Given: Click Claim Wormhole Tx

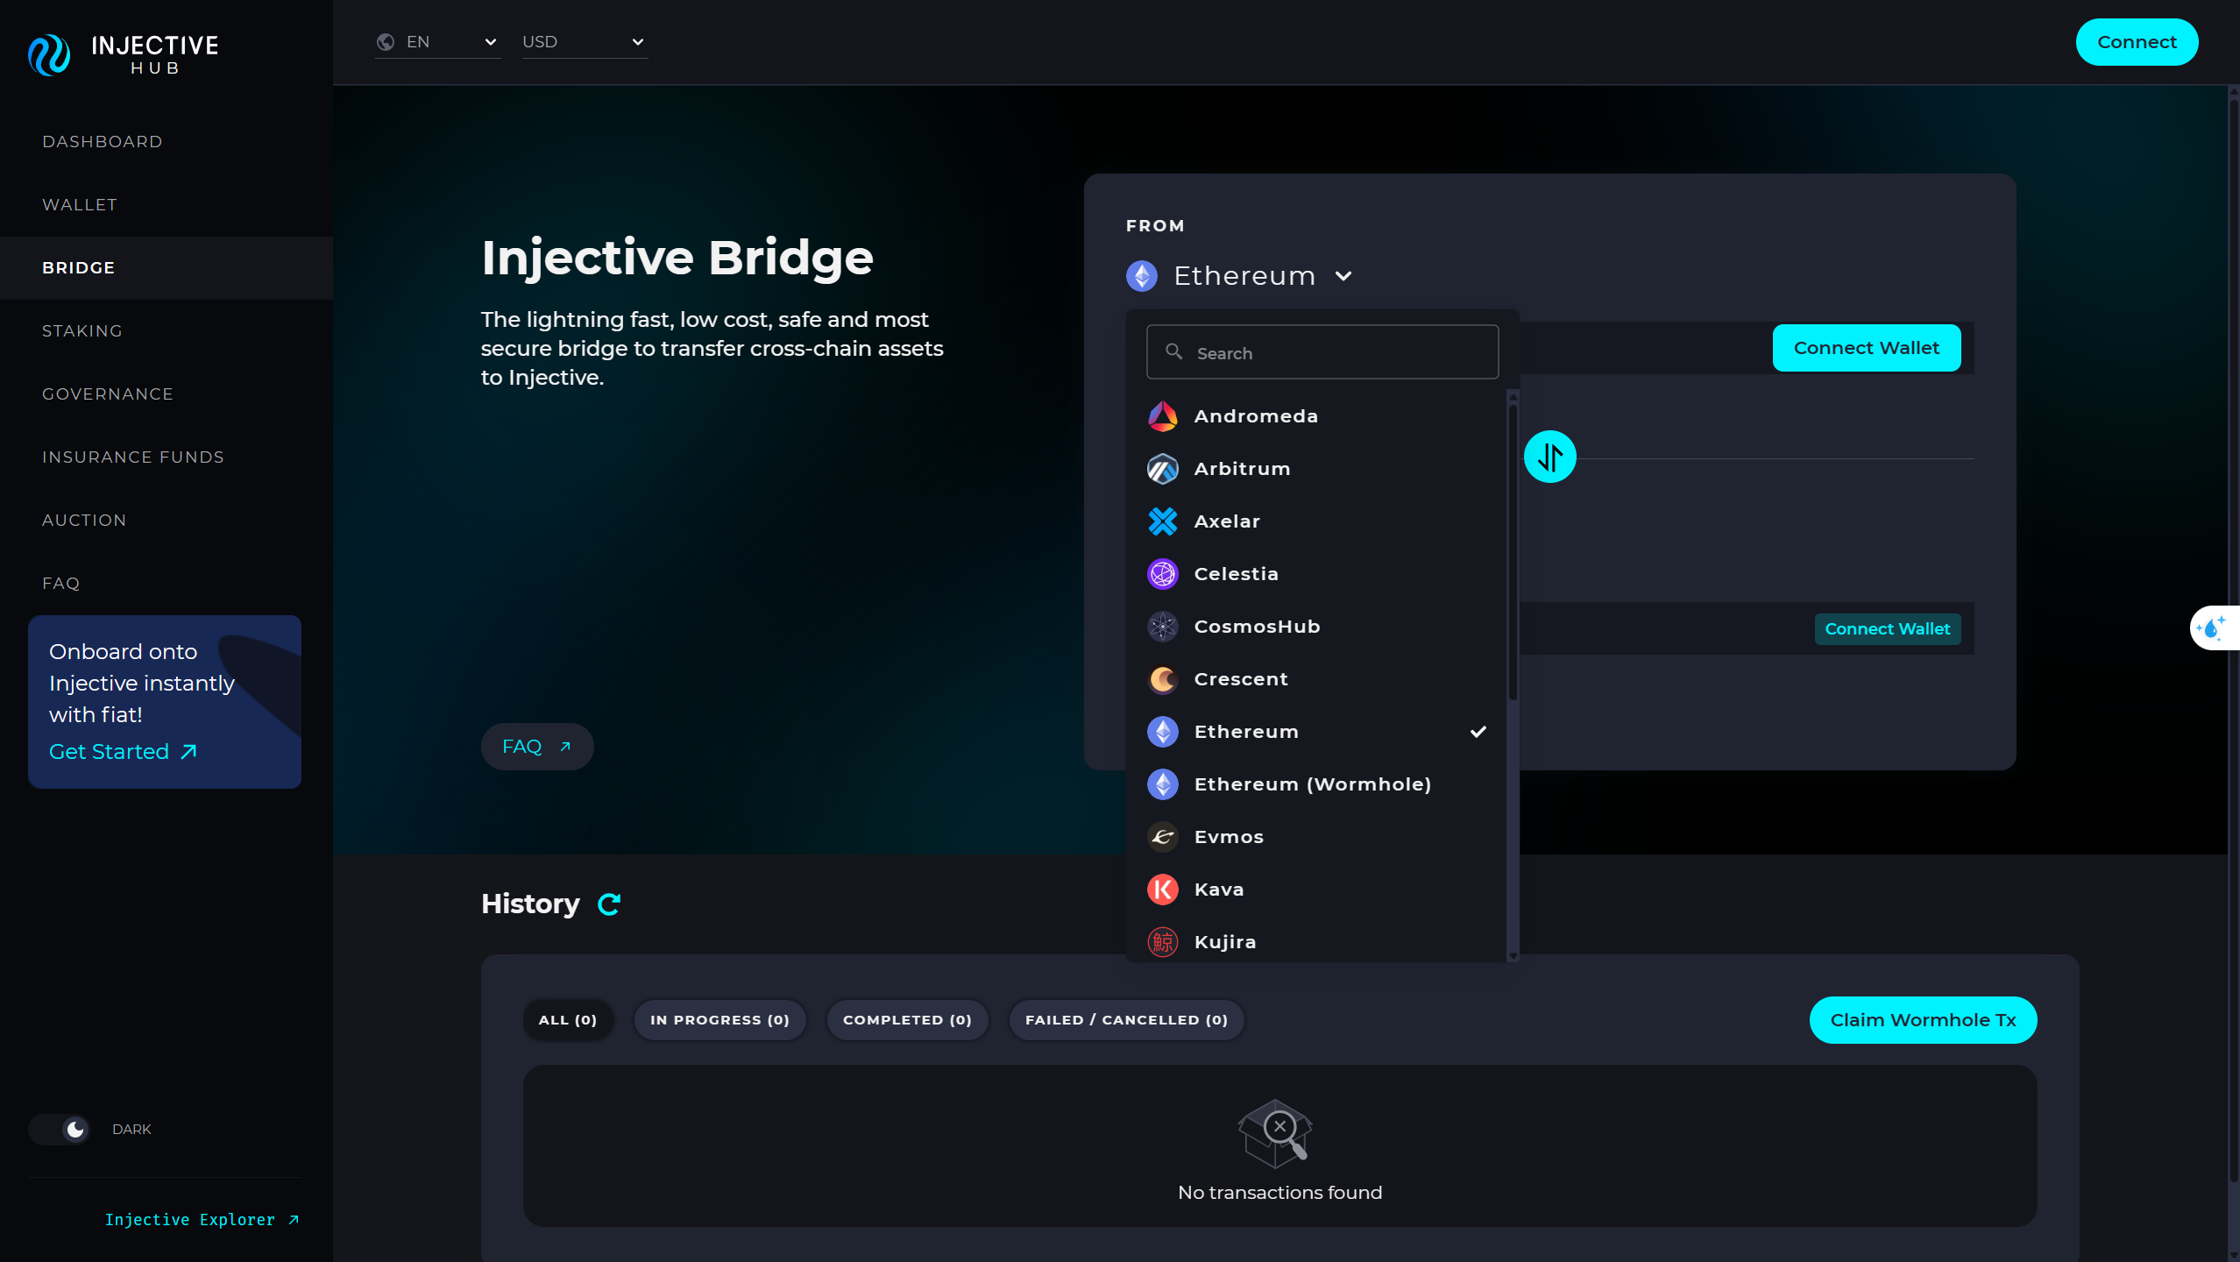Looking at the screenshot, I should pos(1923,1020).
